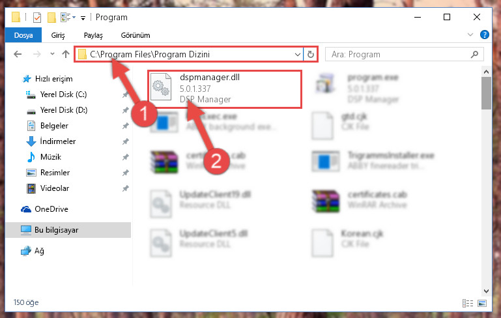The image size is (501, 318).
Task: Expand the address bar history dropdown
Action: point(298,54)
